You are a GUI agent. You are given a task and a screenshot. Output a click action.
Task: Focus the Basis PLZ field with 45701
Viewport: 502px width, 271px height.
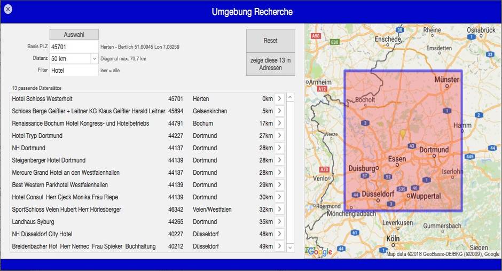(74, 47)
